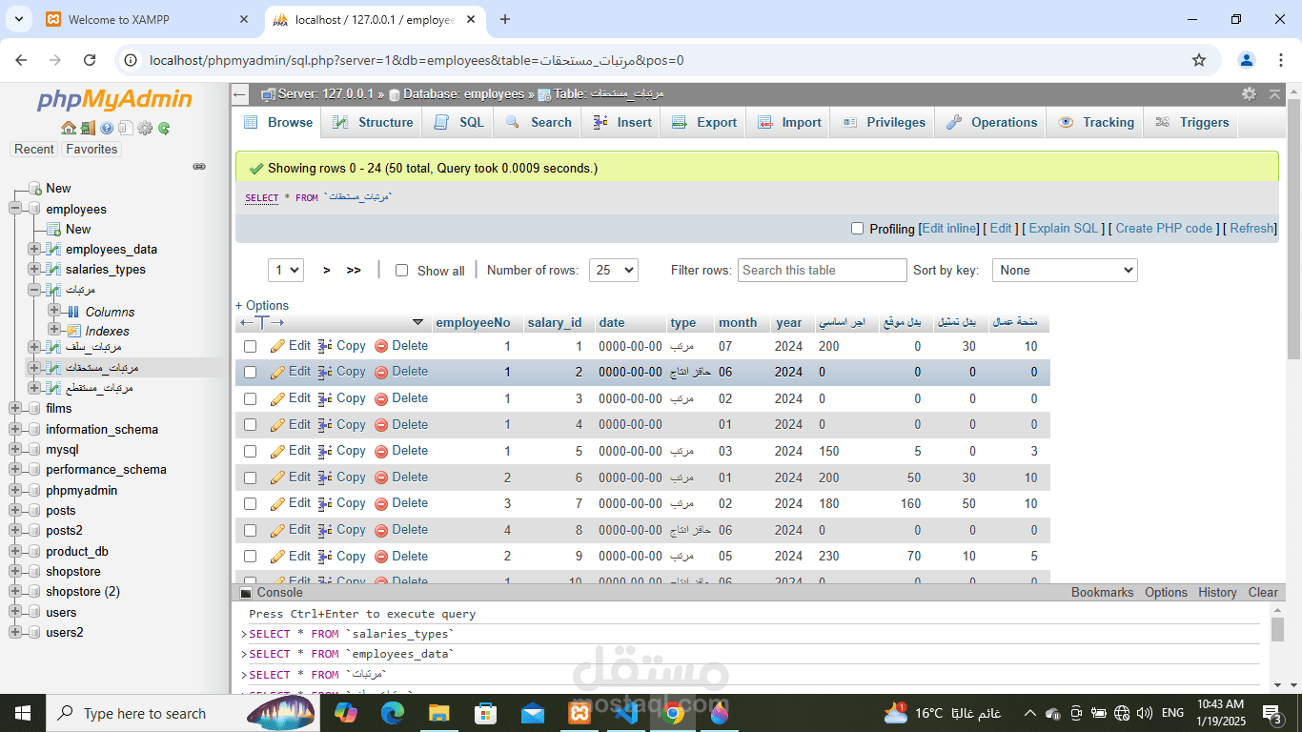
Task: Click the browser address bar
Action: (658, 60)
